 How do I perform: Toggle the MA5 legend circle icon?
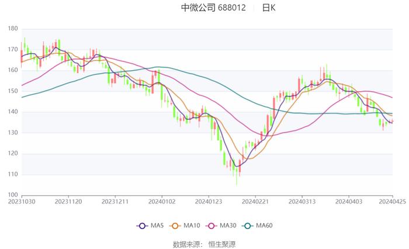pyautogui.click(x=142, y=226)
